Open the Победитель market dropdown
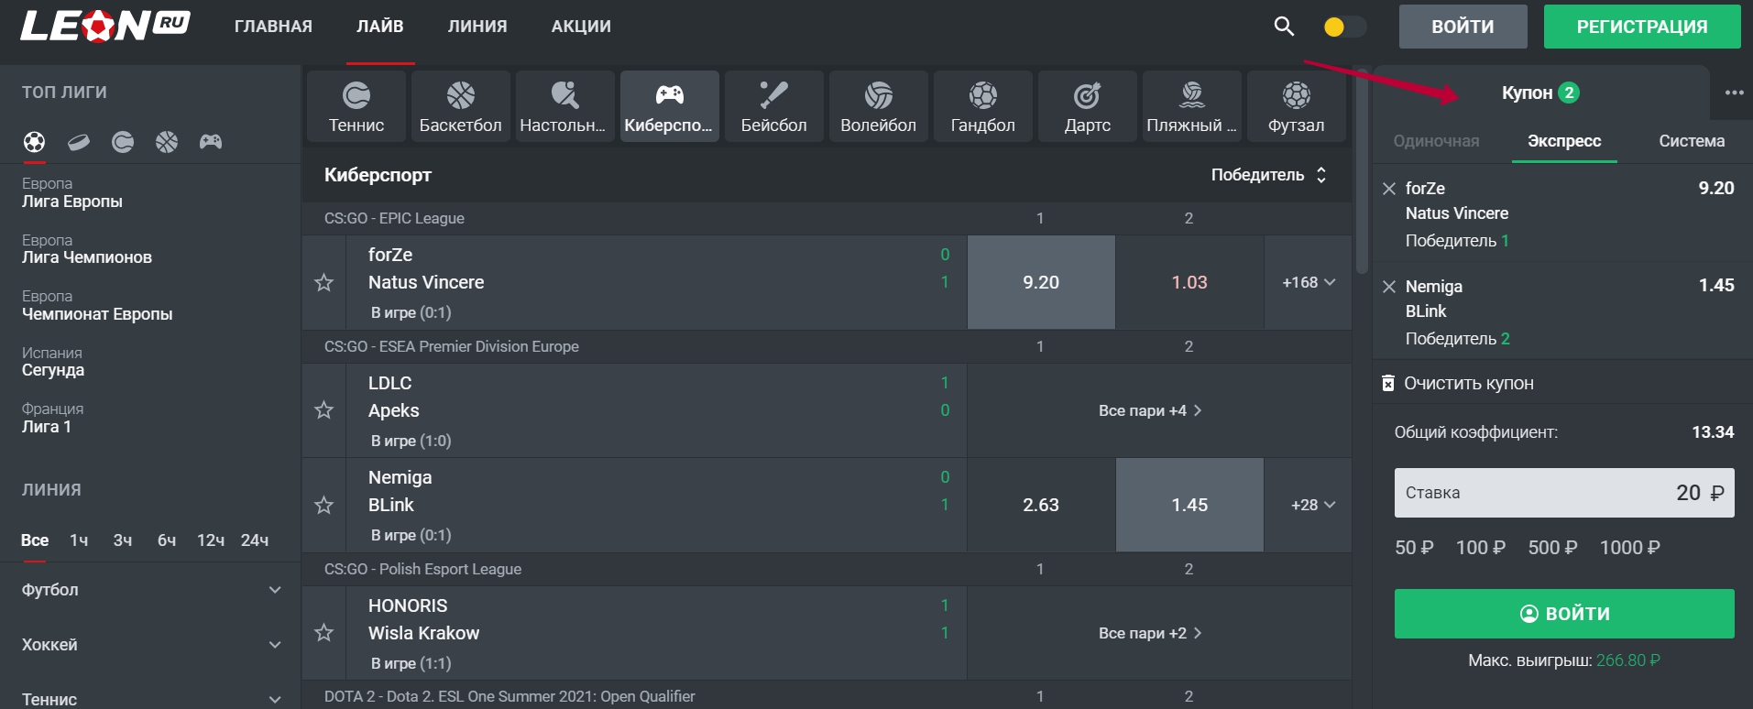 coord(1268,175)
